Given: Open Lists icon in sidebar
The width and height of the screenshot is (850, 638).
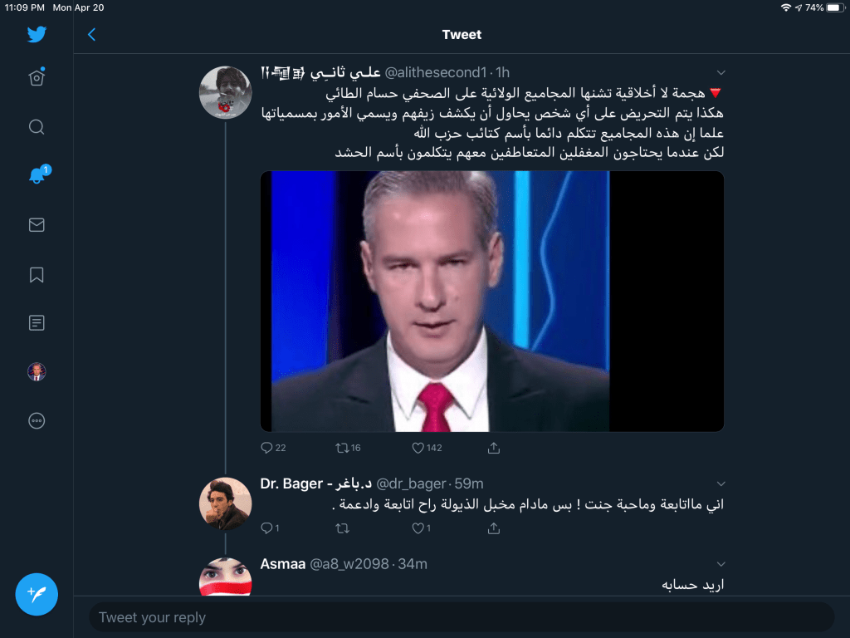Looking at the screenshot, I should pyautogui.click(x=37, y=323).
